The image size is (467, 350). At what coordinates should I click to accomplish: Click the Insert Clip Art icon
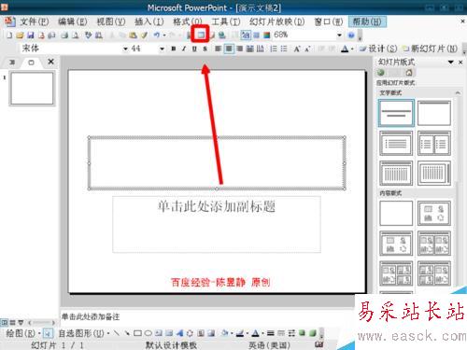click(x=201, y=333)
